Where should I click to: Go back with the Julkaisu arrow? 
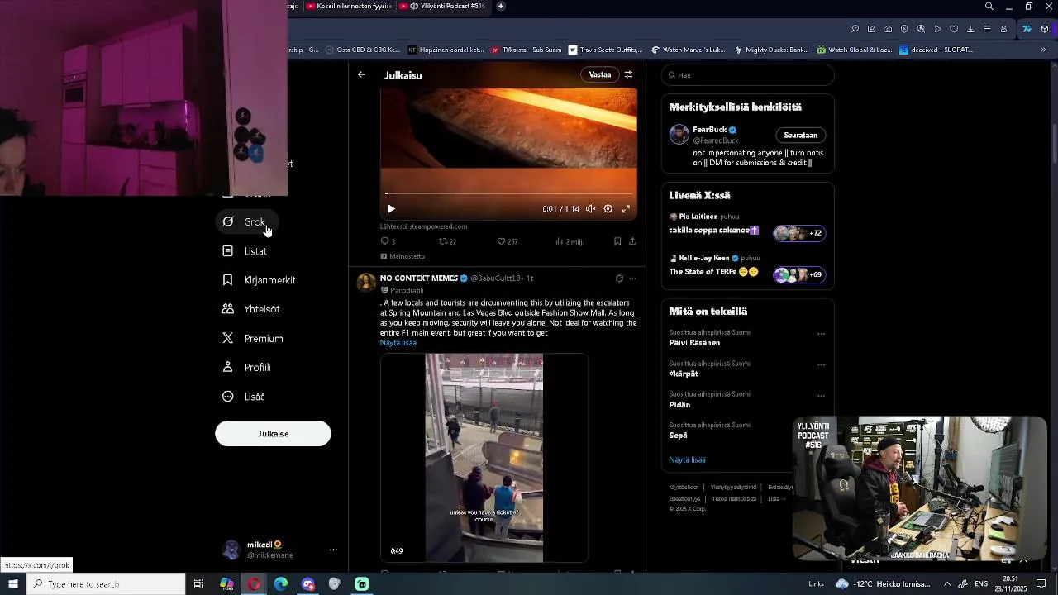tap(361, 74)
